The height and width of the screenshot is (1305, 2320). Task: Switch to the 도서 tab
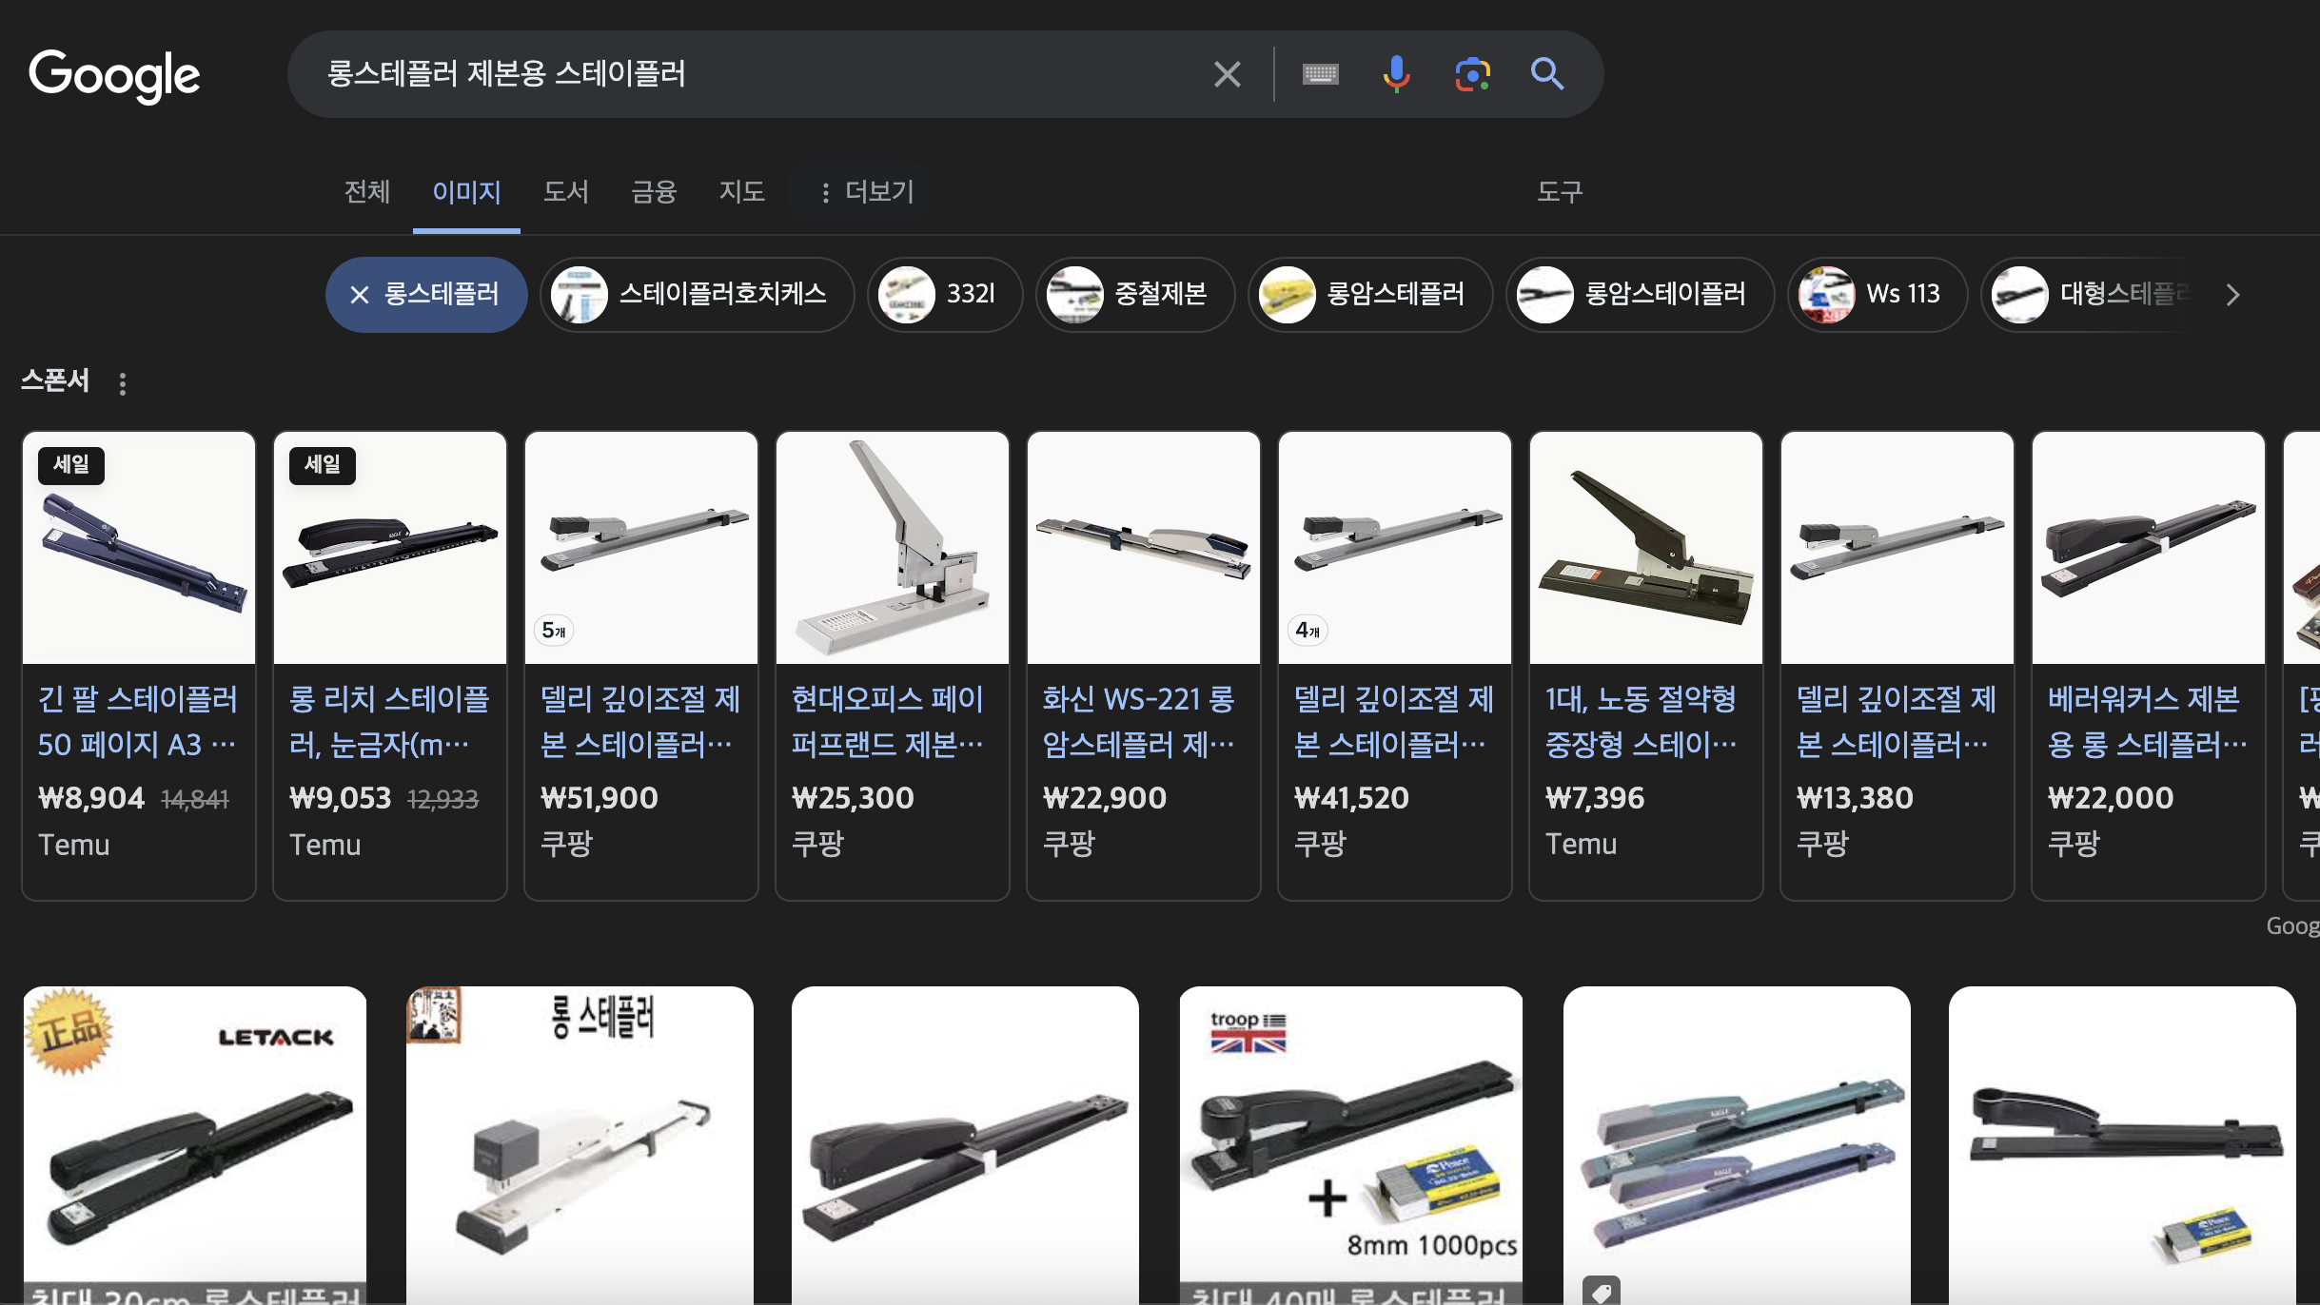tap(565, 192)
